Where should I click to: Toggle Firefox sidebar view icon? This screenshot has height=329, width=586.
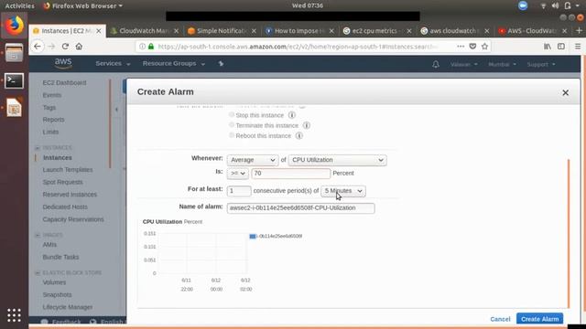pos(561,47)
